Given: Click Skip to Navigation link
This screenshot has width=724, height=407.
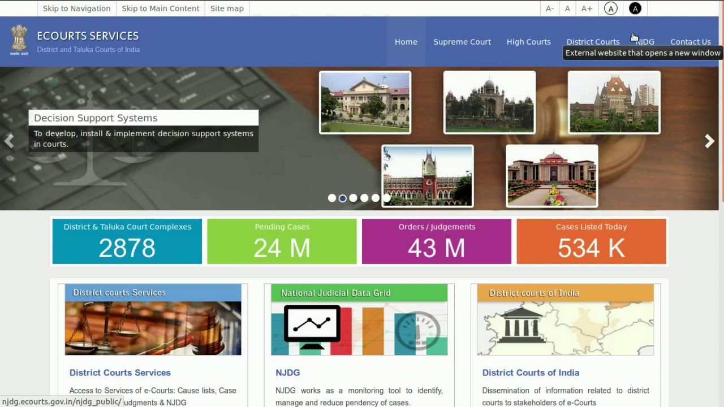Looking at the screenshot, I should click(76, 8).
